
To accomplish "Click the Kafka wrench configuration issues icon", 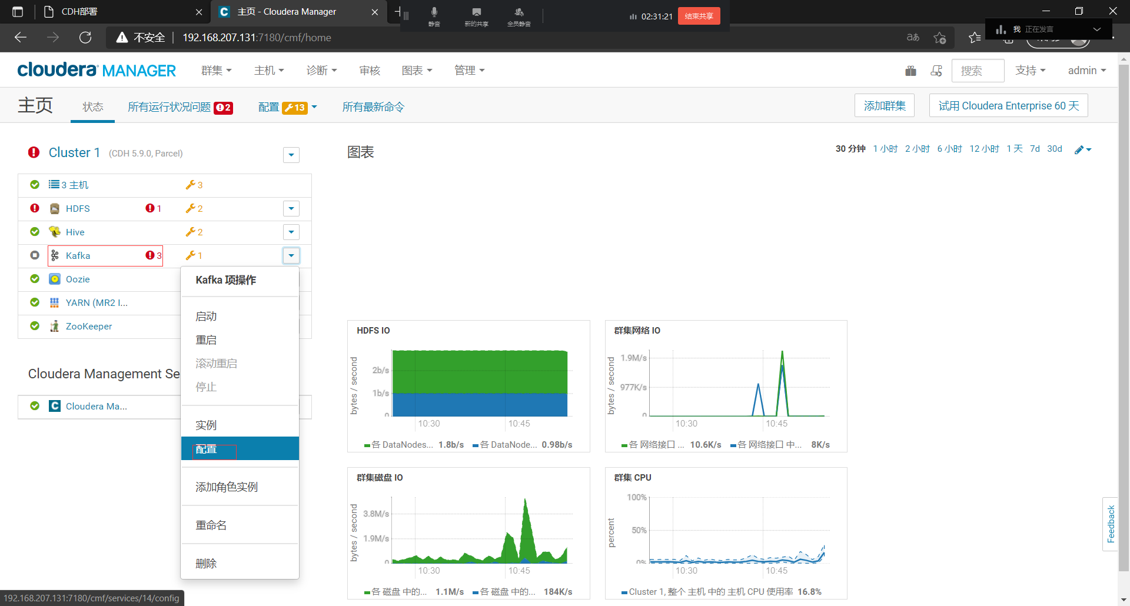I will coord(190,255).
